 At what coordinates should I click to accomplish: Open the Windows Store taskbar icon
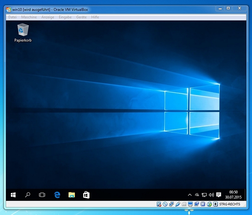pos(86,195)
